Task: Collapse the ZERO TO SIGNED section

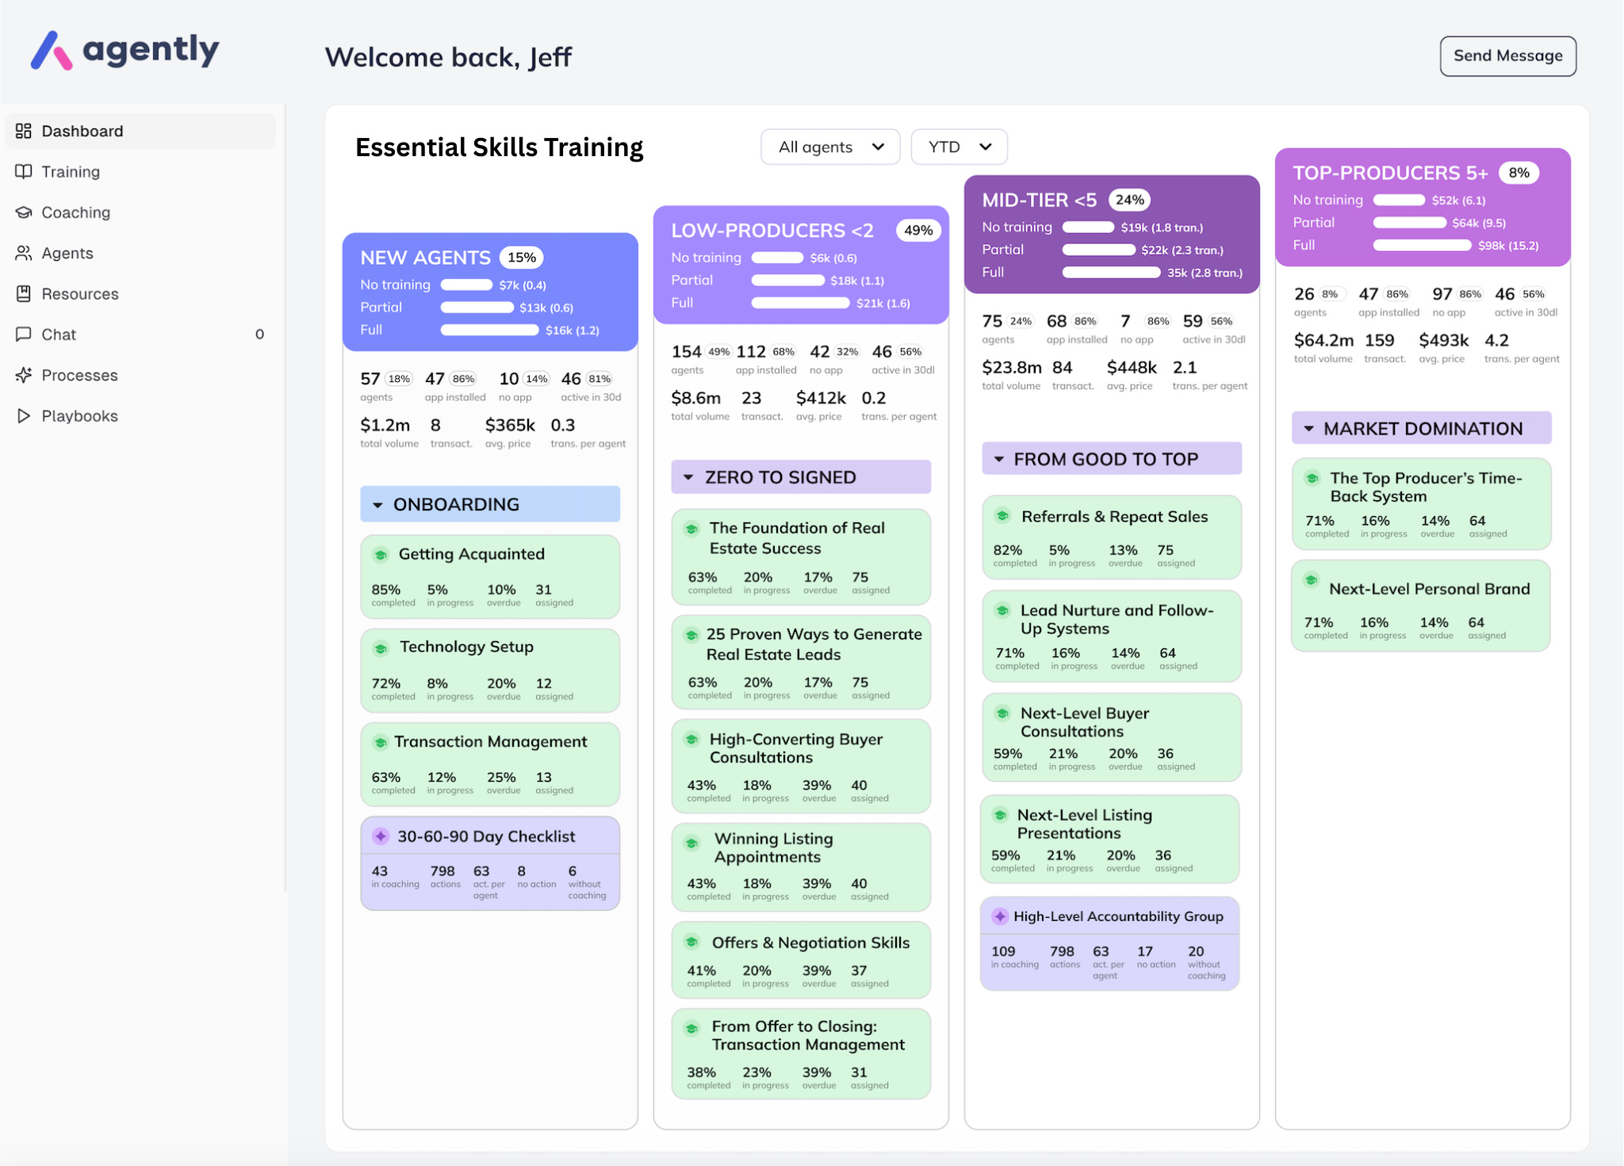Action: click(688, 477)
